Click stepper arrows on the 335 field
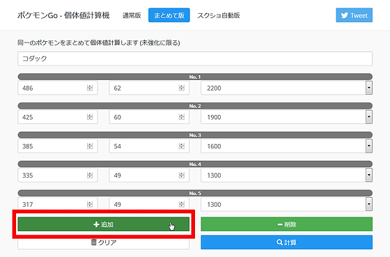Image resolution: width=390 pixels, height=257 pixels. coord(90,175)
